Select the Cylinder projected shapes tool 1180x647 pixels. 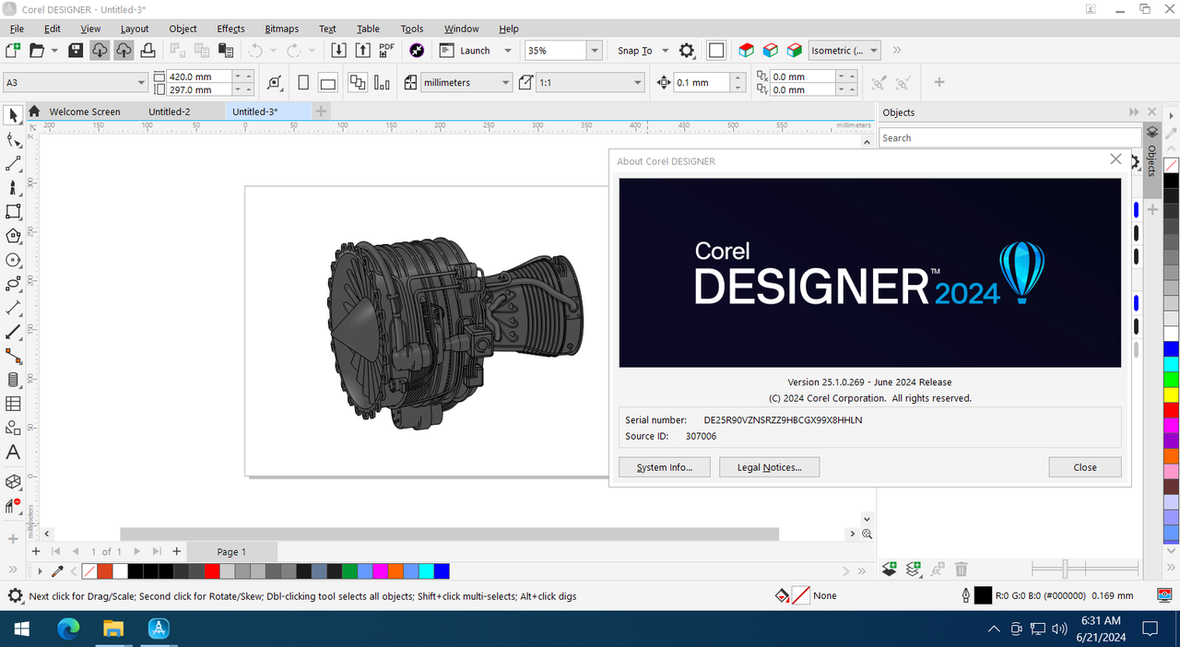point(13,380)
